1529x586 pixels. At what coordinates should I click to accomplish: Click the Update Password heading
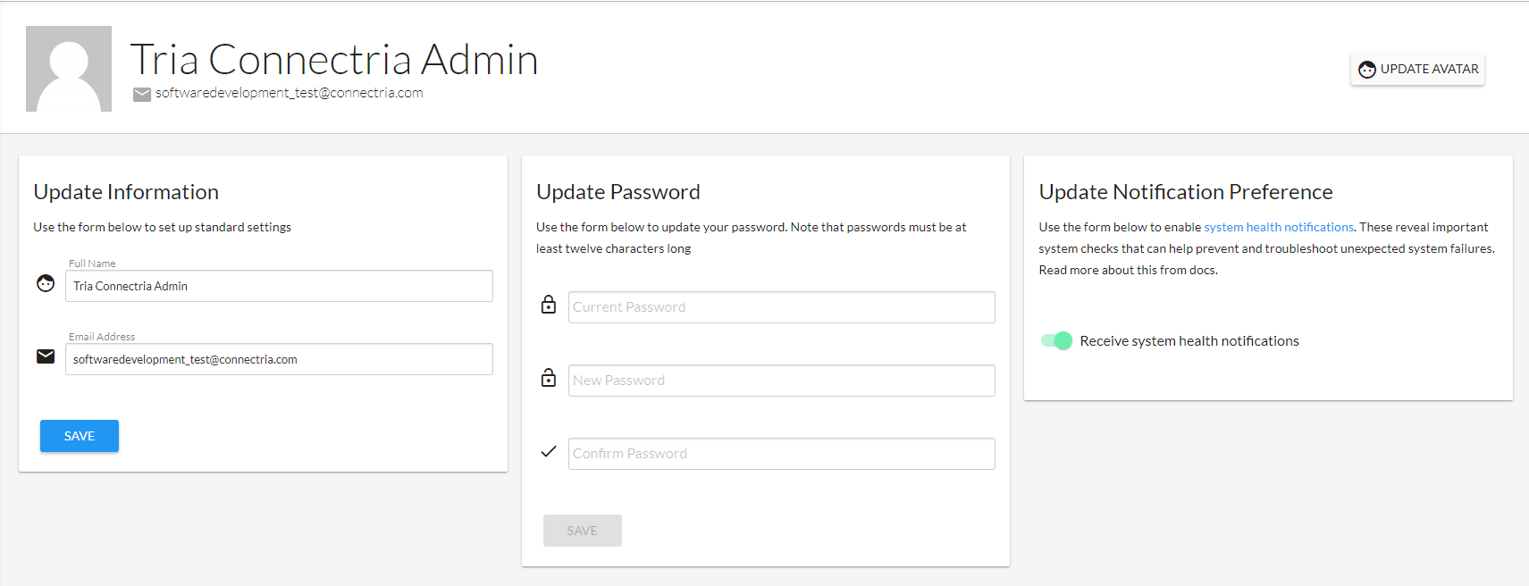click(x=618, y=192)
